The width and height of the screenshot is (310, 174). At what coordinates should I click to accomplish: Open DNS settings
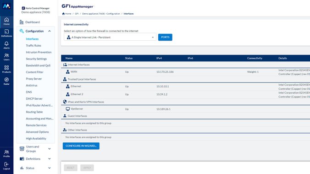pyautogui.click(x=29, y=92)
